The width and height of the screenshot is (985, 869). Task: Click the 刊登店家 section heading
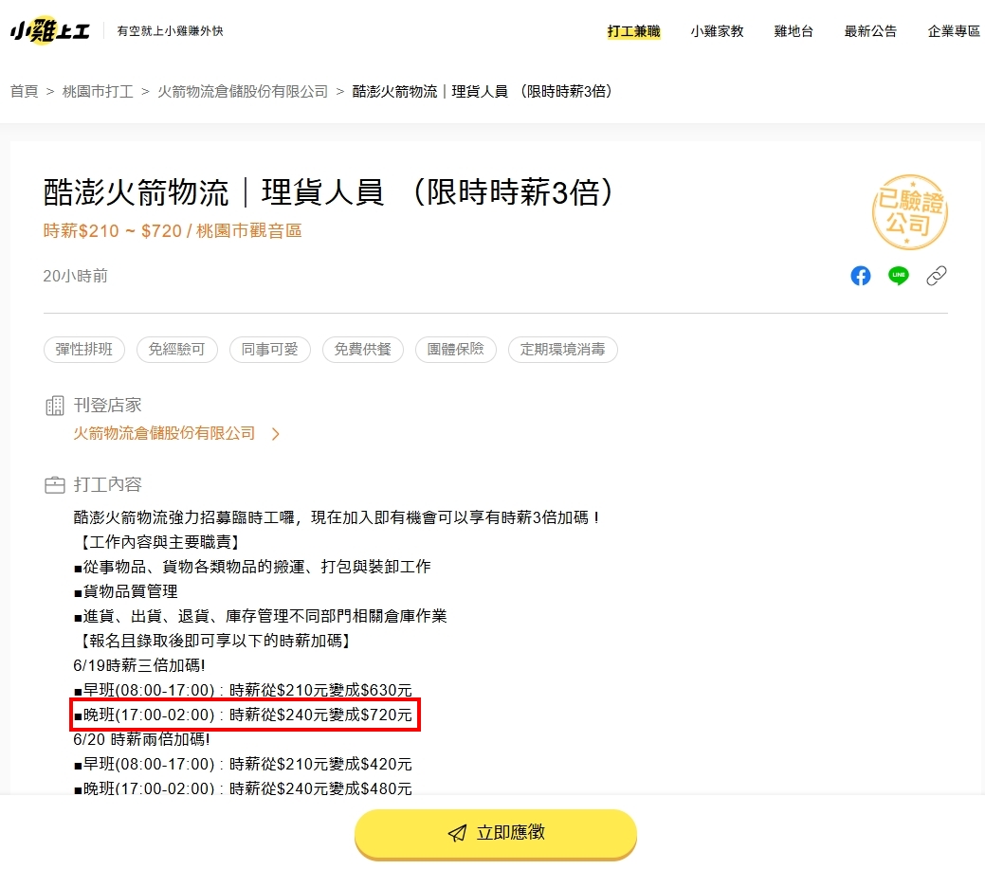point(107,406)
